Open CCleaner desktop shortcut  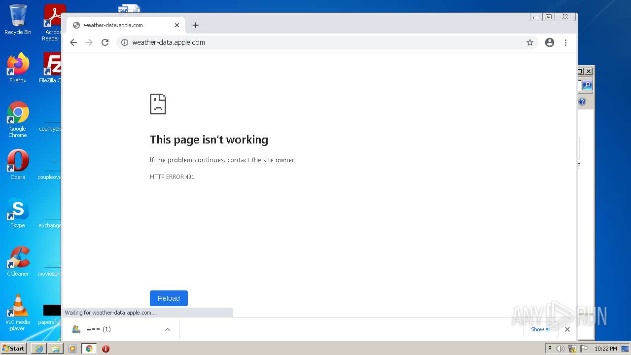point(18,261)
